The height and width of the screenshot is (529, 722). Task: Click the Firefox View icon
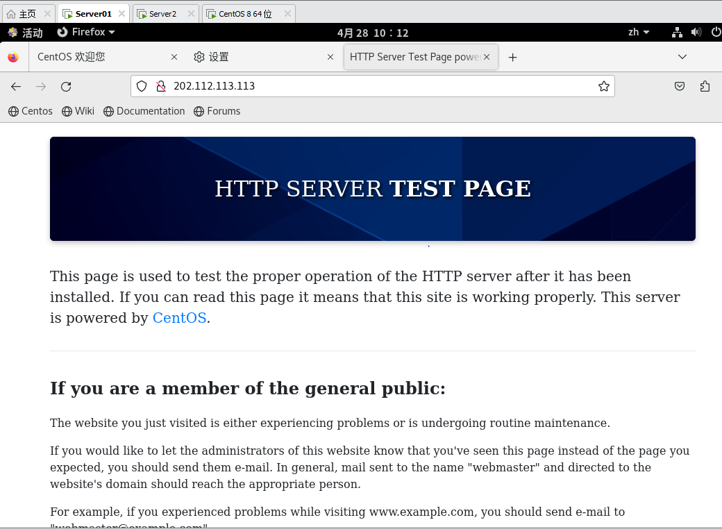[x=13, y=57]
